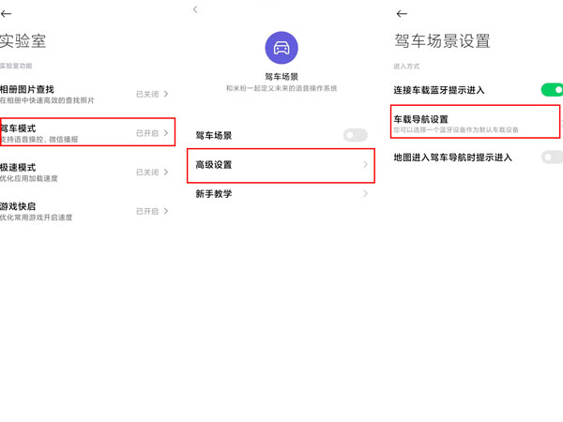The image size is (563, 422).
Task: Expand 新手教学 using its right chevron
Action: pos(365,194)
